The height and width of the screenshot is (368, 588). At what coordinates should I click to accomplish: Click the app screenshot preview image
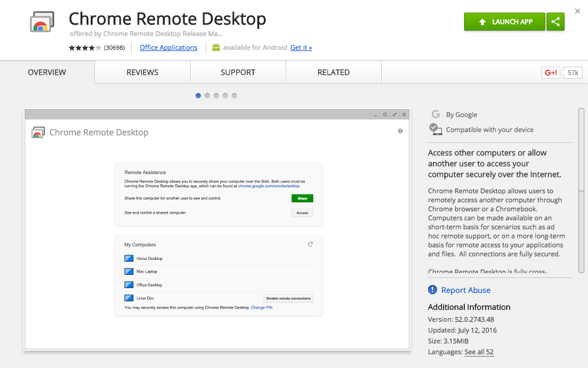[217, 229]
